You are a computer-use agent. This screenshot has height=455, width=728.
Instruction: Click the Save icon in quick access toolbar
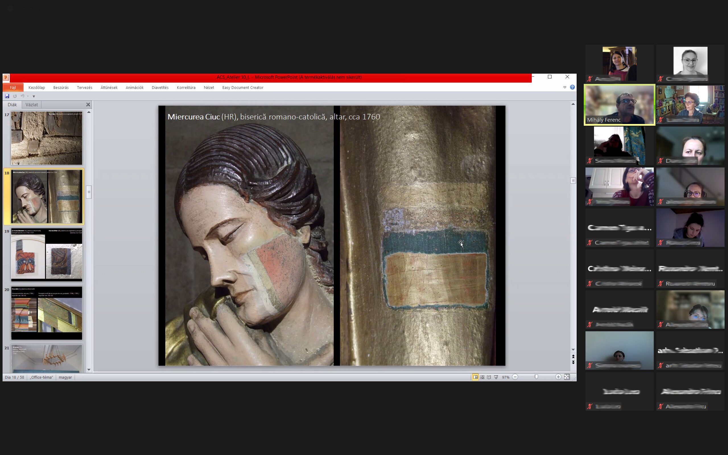(x=7, y=96)
